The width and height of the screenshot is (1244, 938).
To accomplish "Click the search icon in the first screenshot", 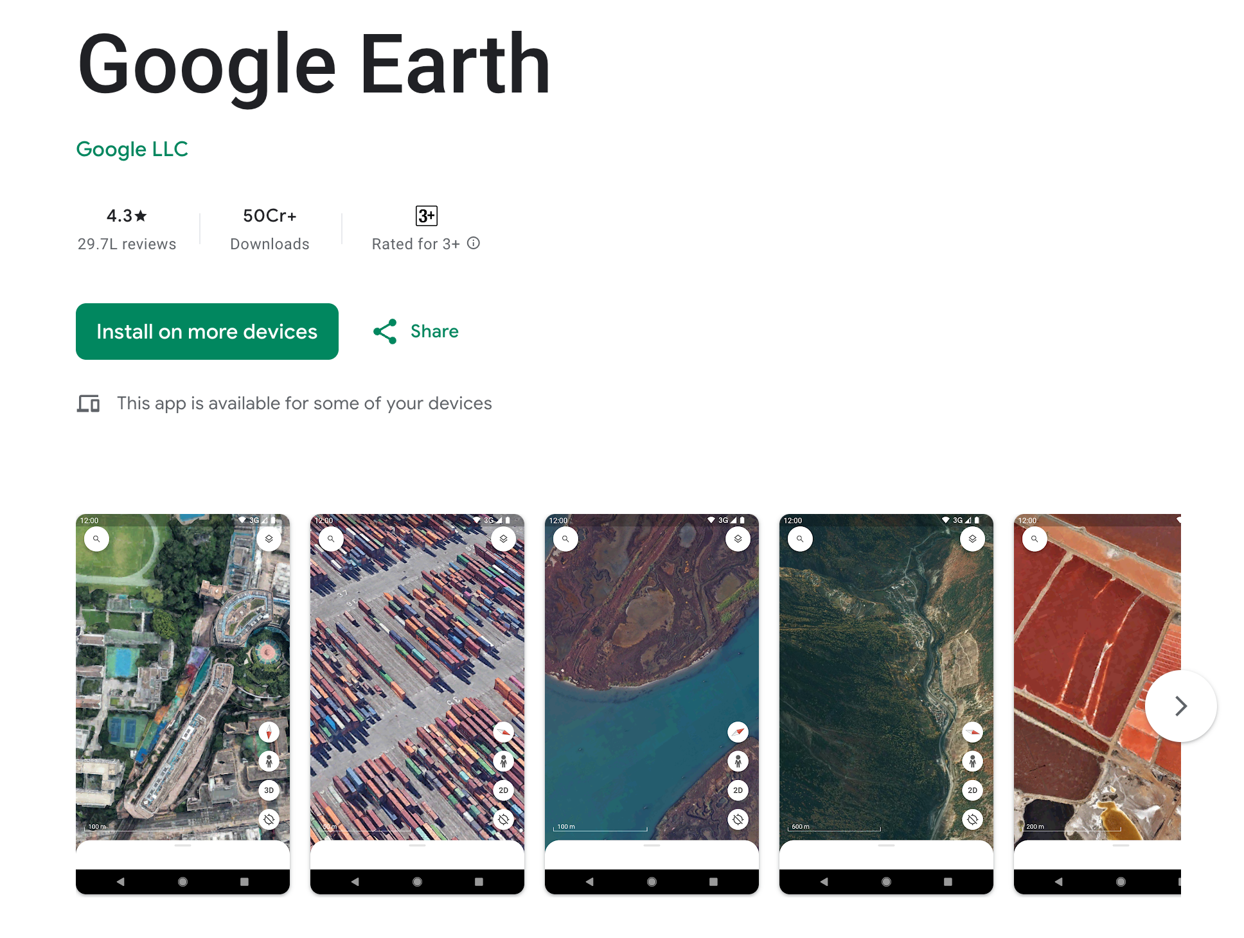I will [x=96, y=538].
